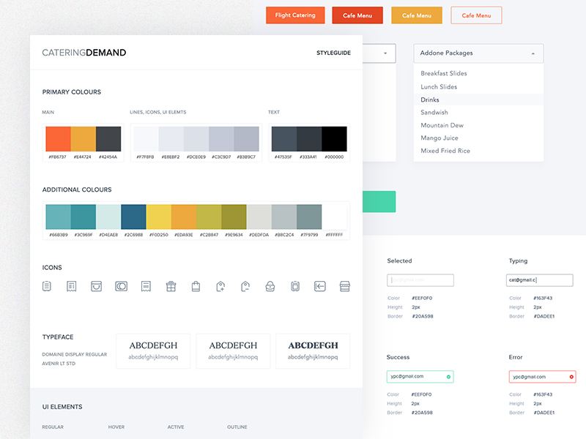
Task: Click the gift box icon
Action: 171,287
